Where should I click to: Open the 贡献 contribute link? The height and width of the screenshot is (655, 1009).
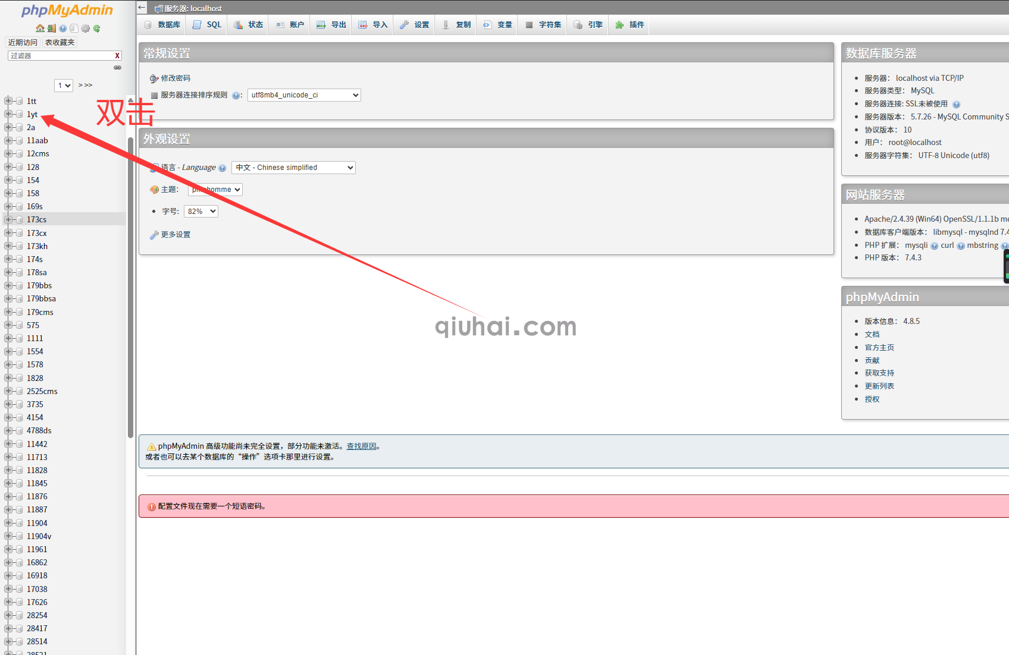point(872,361)
